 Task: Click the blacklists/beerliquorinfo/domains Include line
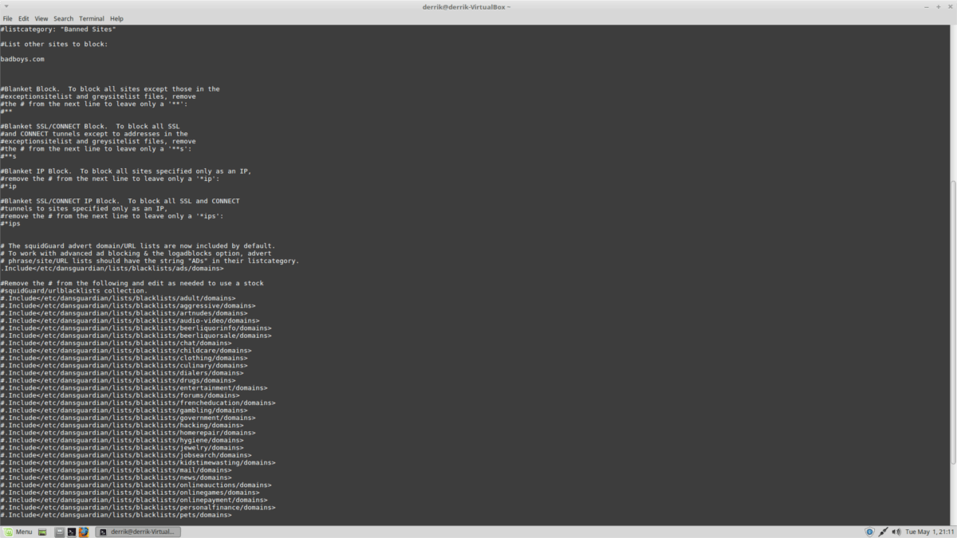tap(136, 328)
